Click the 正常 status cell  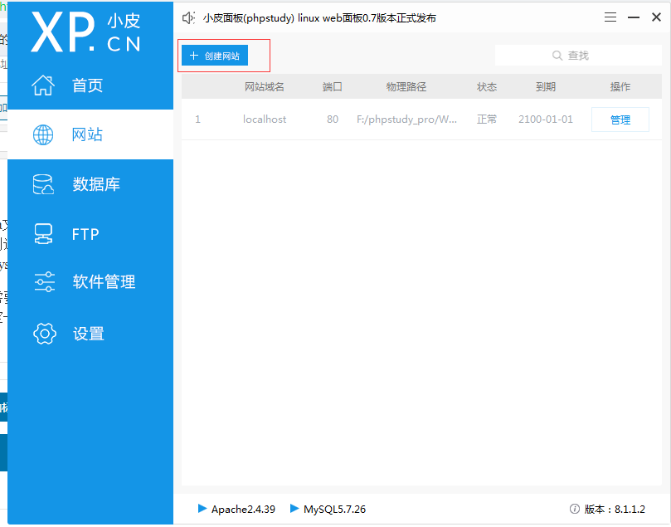(487, 119)
